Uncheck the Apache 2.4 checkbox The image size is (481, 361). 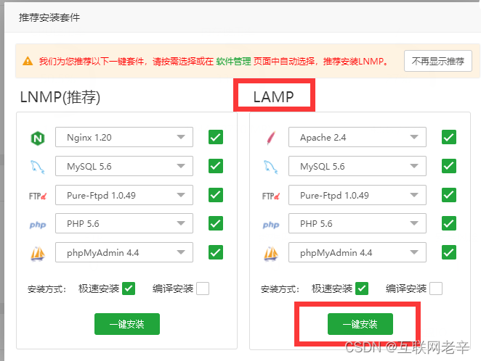click(449, 137)
